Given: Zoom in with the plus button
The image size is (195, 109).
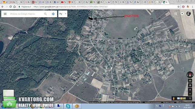Looking at the screenshot, I should (x=190, y=90).
